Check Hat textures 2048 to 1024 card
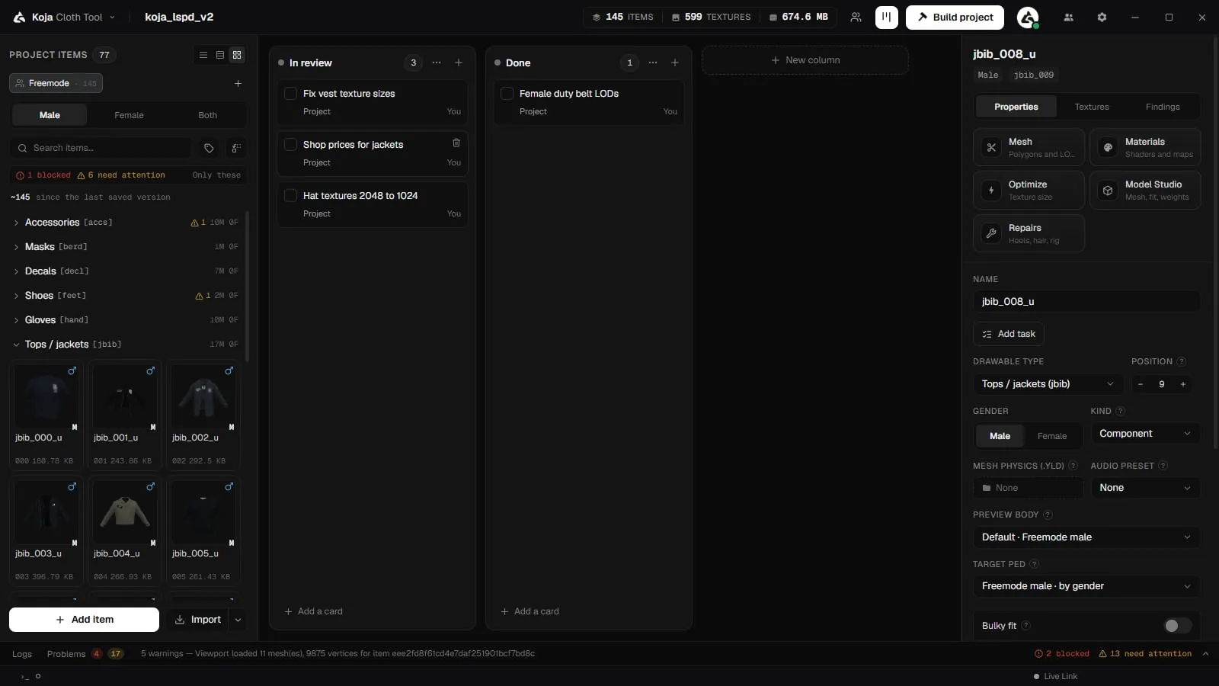The width and height of the screenshot is (1219, 686). click(290, 195)
